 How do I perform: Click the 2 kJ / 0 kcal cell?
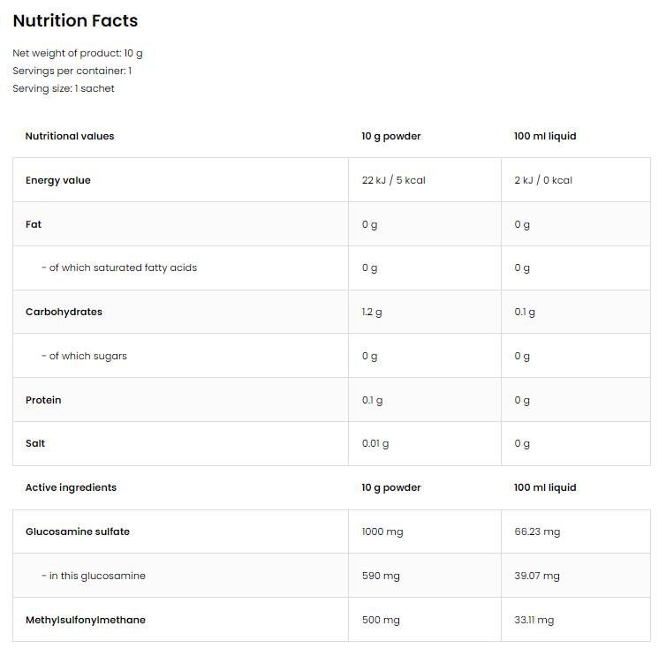coord(543,180)
